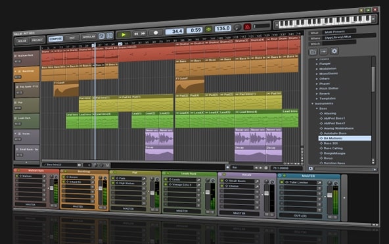Image resolution: width=389 pixels, height=244 pixels.
Task: Switch to the MODULAR tab
Action: coord(89,37)
